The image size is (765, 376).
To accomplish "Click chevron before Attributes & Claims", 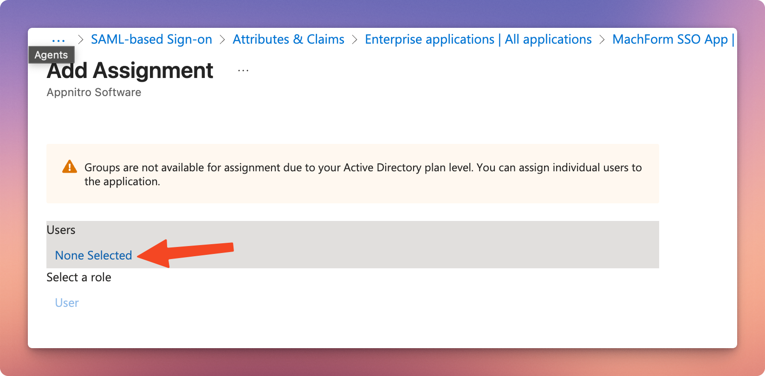I will (222, 39).
